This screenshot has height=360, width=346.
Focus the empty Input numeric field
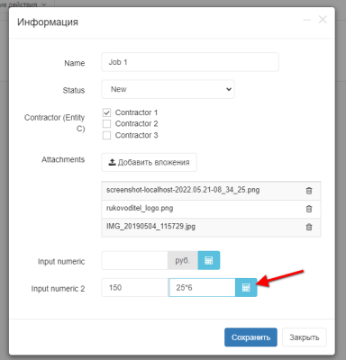click(x=134, y=260)
